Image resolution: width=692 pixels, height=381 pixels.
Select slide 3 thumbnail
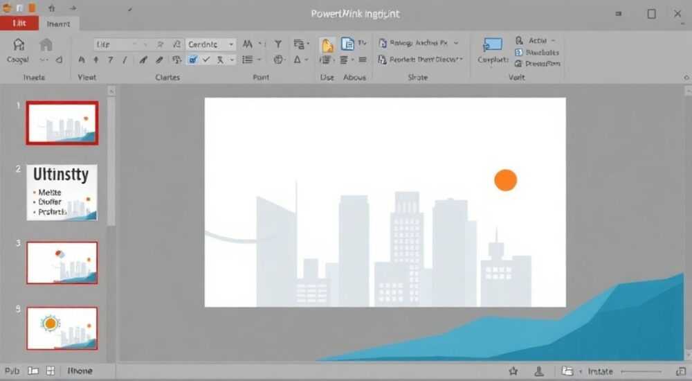coord(62,263)
